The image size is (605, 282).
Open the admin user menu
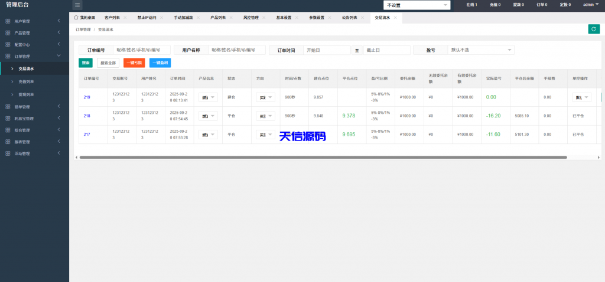tap(591, 5)
